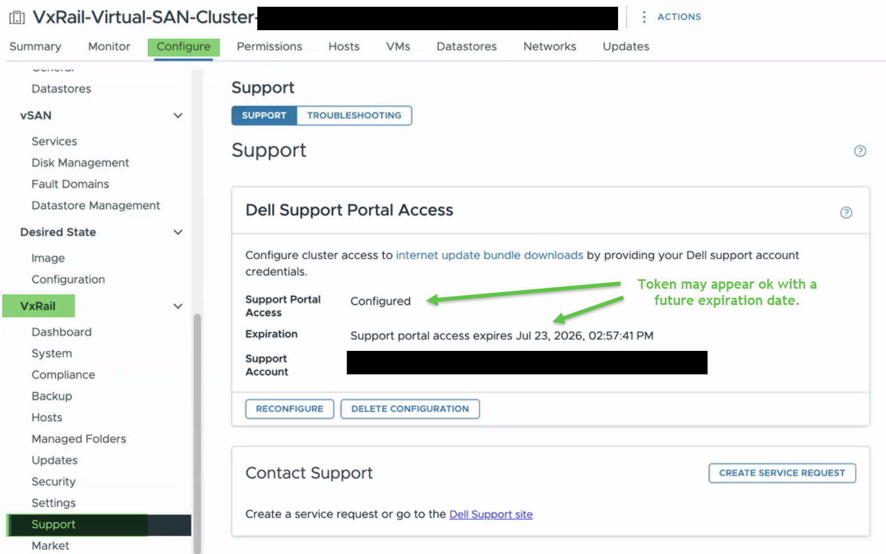This screenshot has height=554, width=886.
Task: Open the Dell Support site link
Action: click(x=491, y=514)
